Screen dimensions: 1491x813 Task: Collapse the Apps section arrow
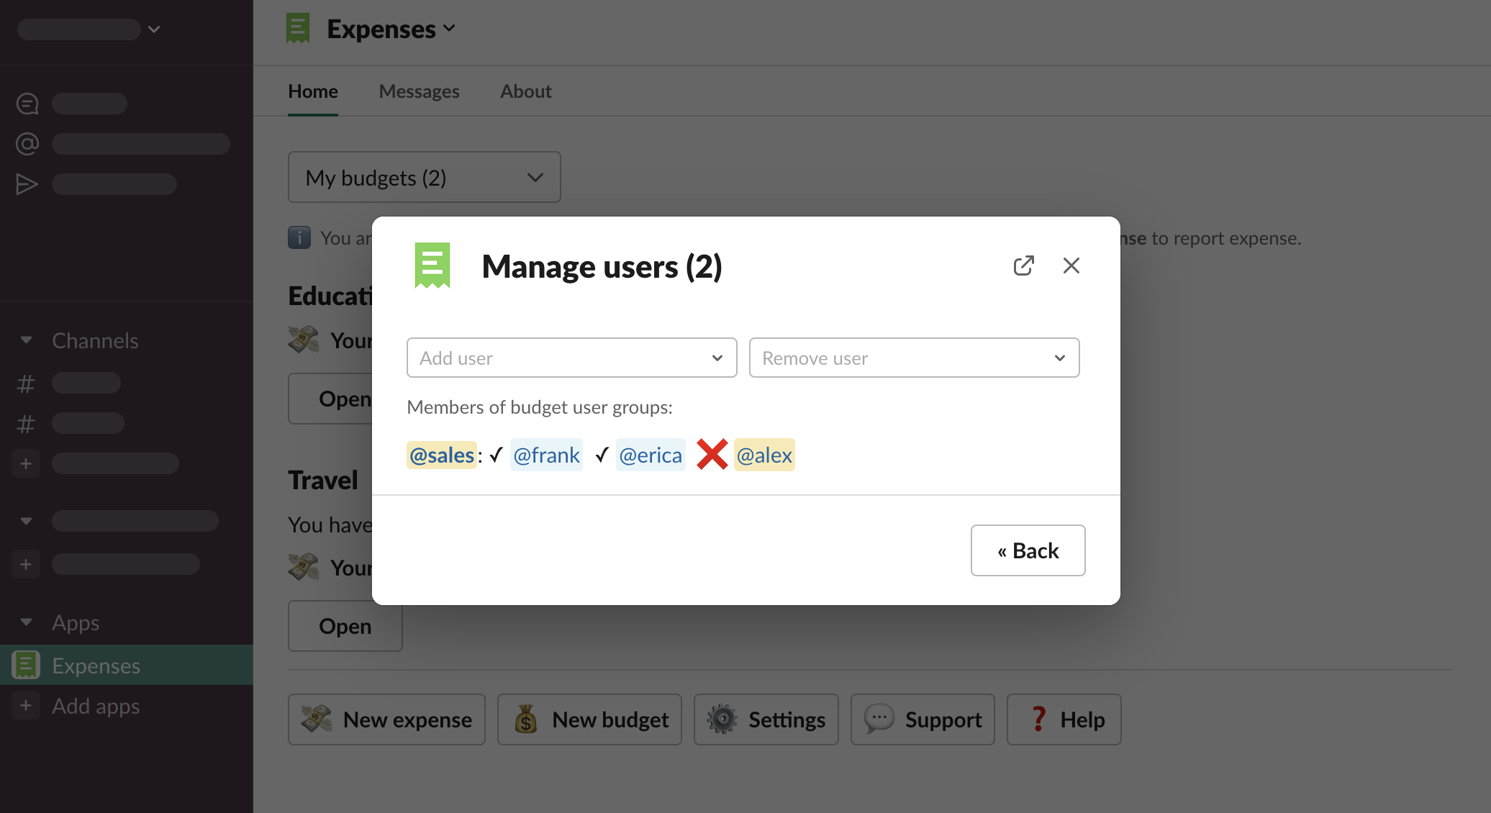click(27, 622)
